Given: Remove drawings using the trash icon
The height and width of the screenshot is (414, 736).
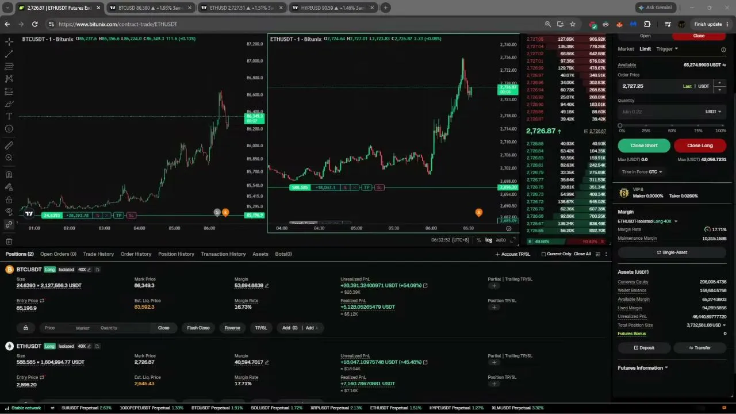Looking at the screenshot, I should click(x=9, y=241).
